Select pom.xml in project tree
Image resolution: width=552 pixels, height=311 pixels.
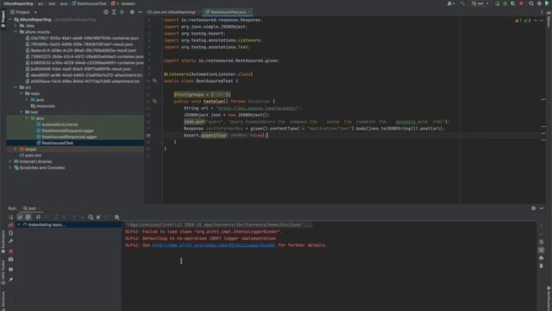tap(33, 155)
